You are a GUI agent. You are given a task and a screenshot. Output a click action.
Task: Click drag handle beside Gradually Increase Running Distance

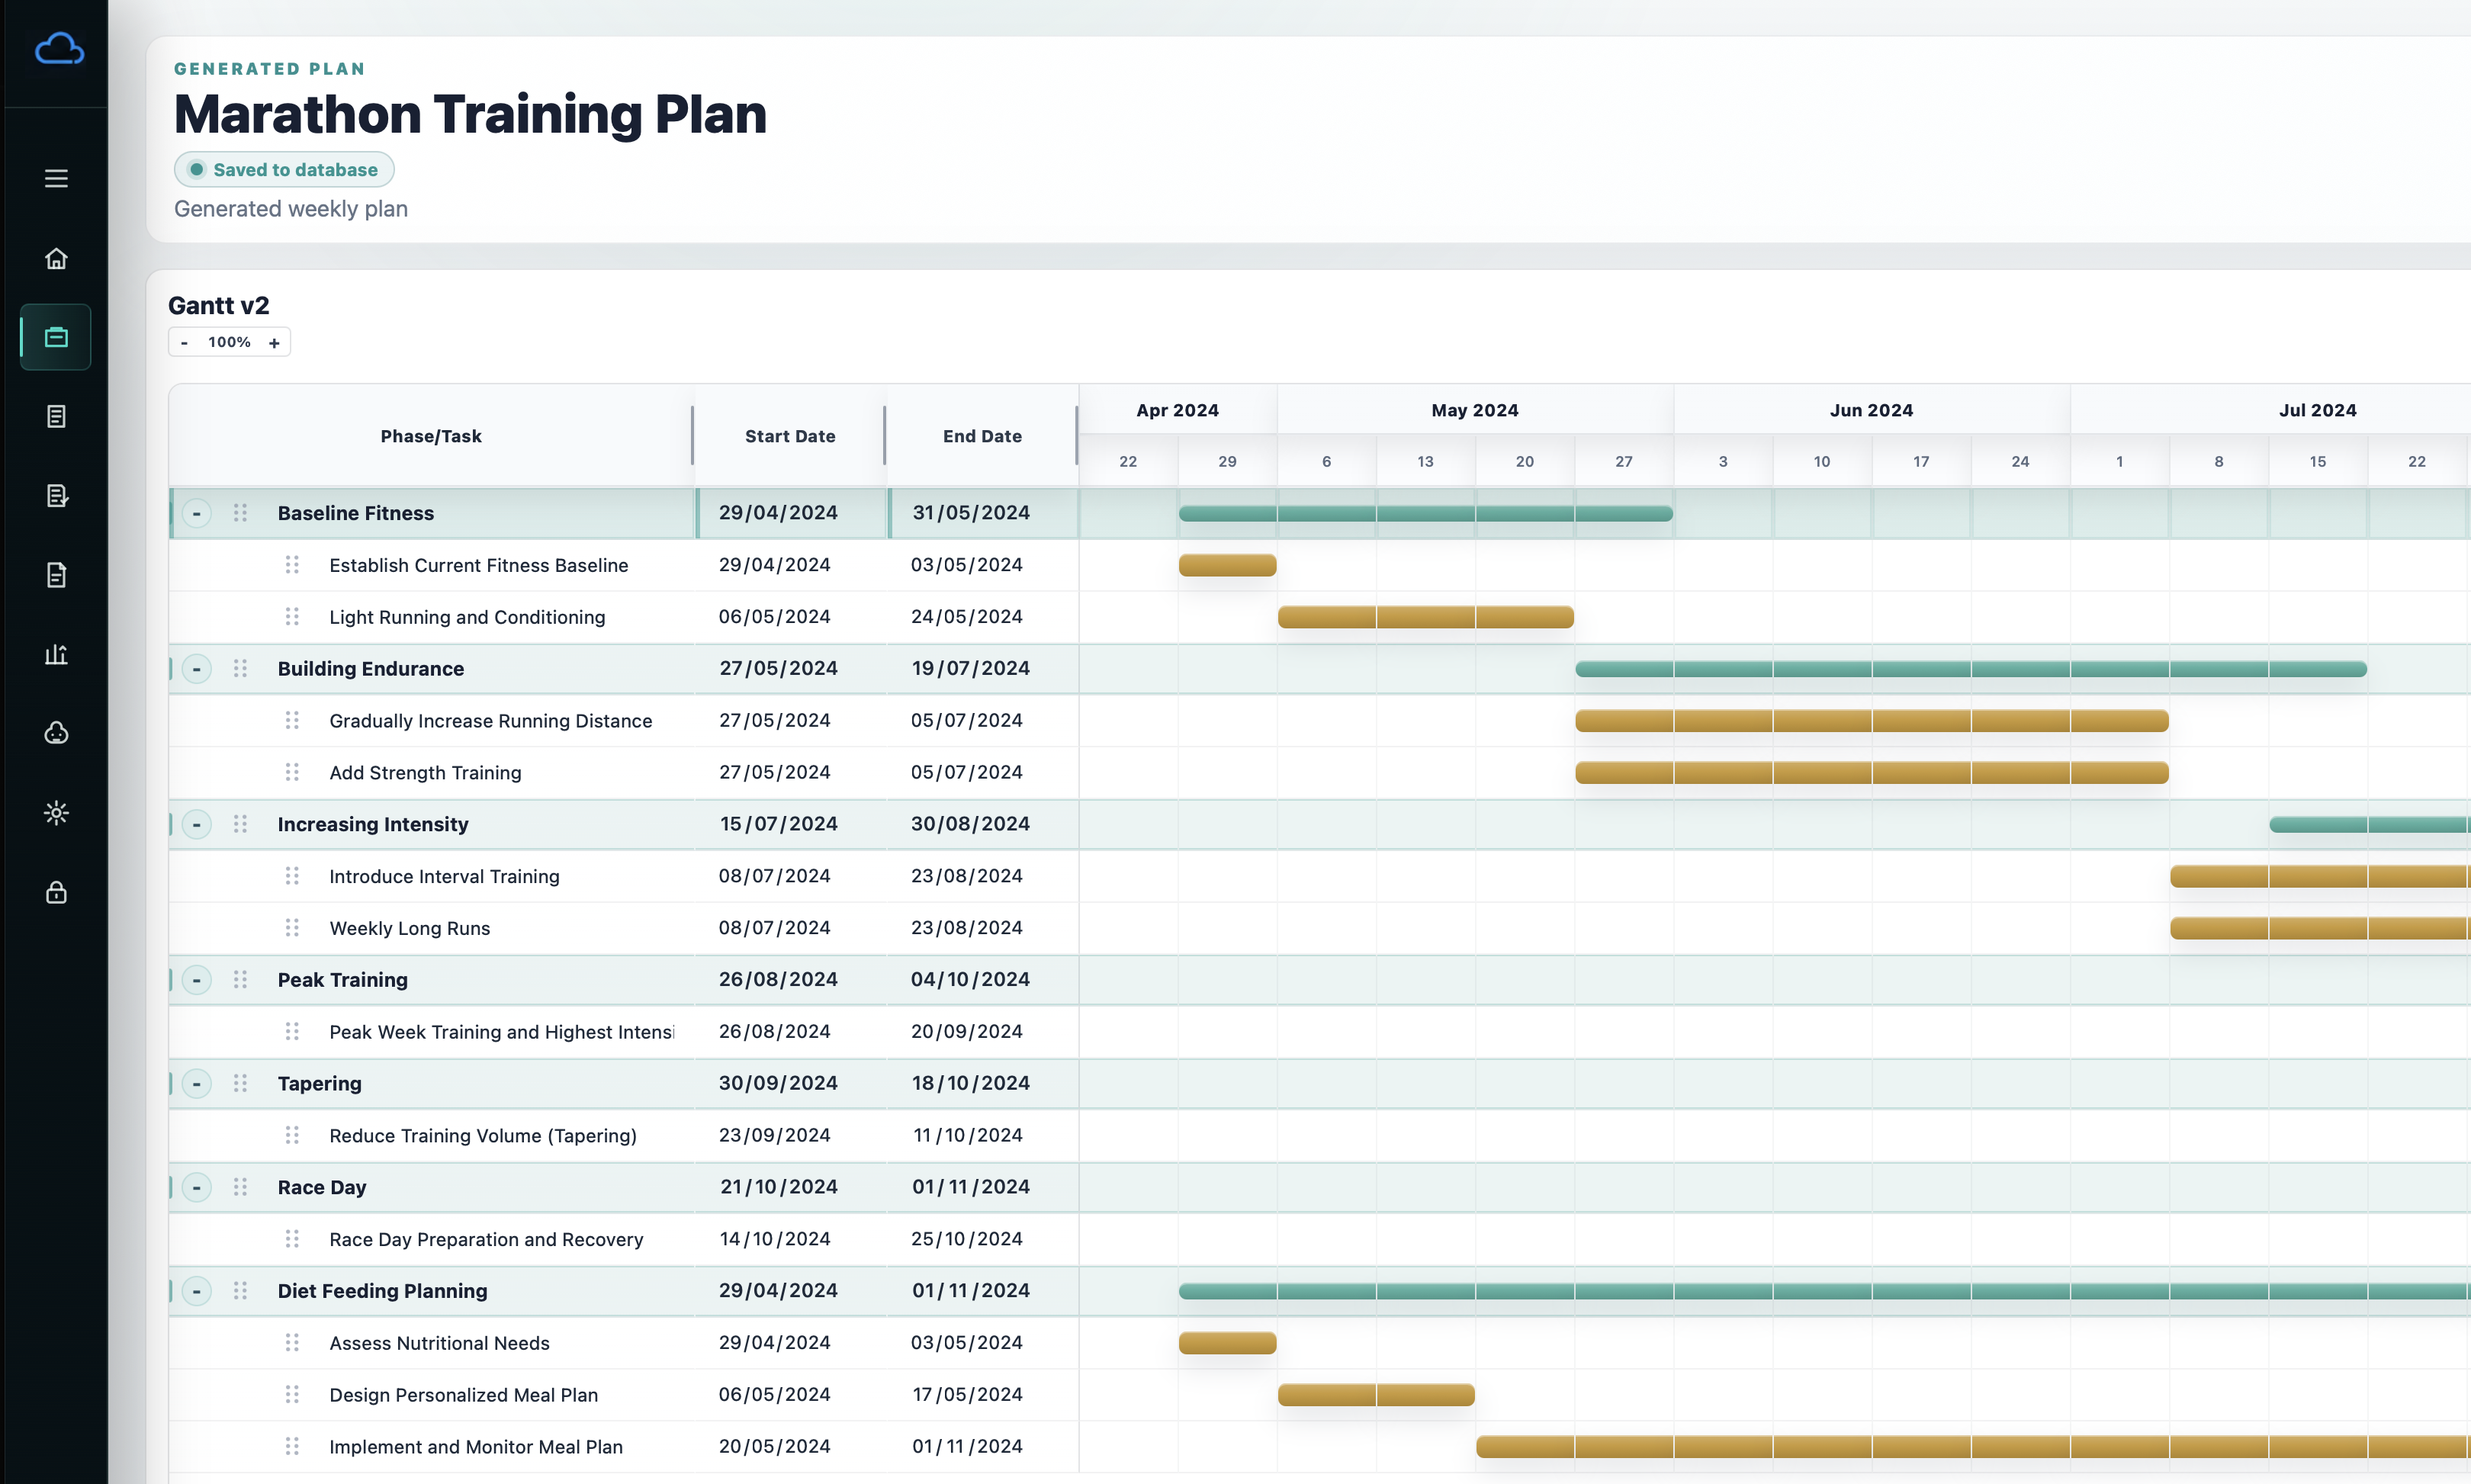[292, 720]
